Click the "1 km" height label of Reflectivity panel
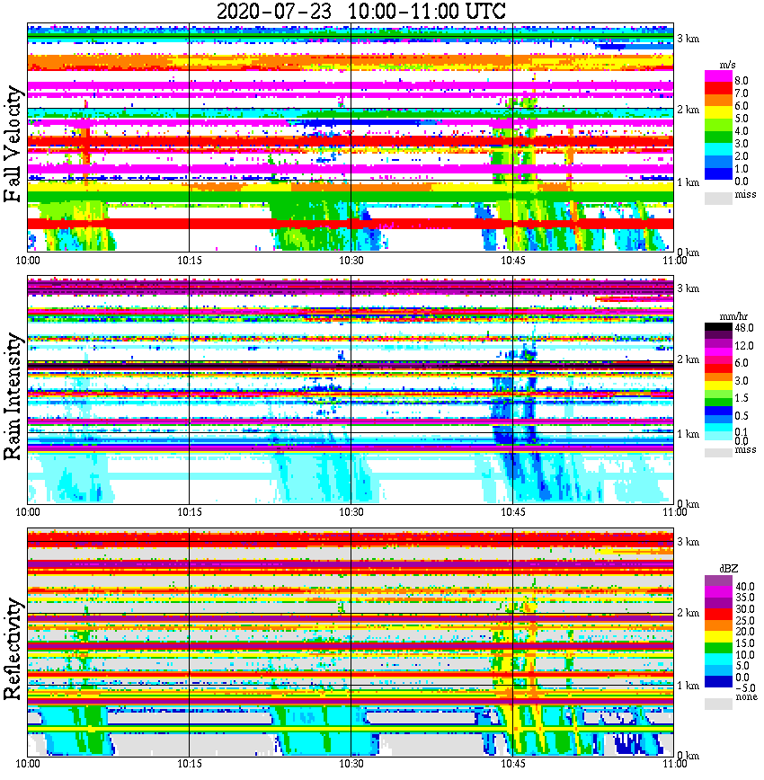Viewport: 764px width, 780px height. point(688,686)
